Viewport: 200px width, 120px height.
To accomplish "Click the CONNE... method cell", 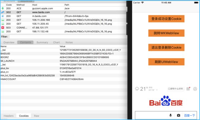I will (22, 28).
